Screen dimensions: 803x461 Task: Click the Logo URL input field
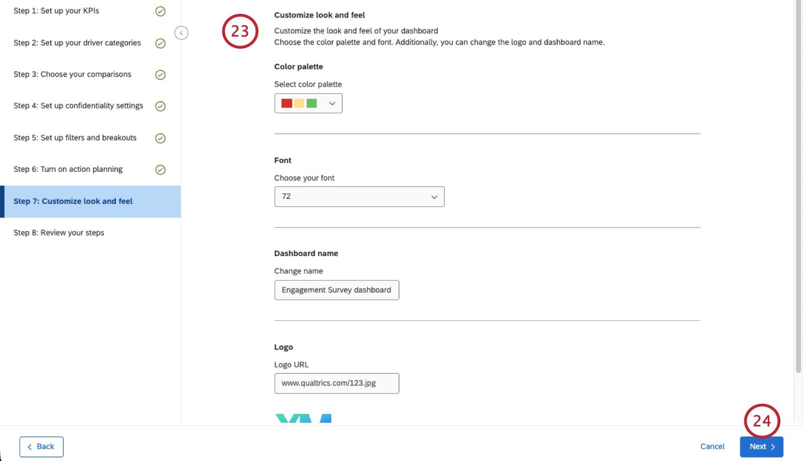pos(337,383)
